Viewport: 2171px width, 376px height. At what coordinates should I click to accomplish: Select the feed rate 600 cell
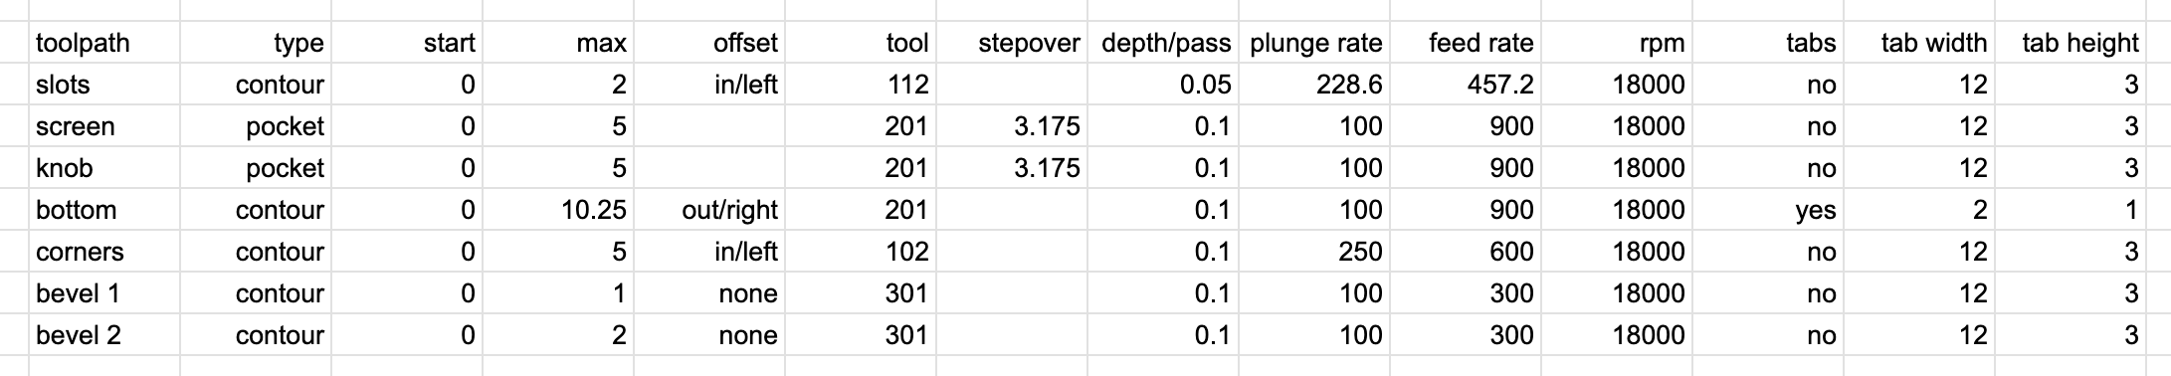[x=1466, y=252]
